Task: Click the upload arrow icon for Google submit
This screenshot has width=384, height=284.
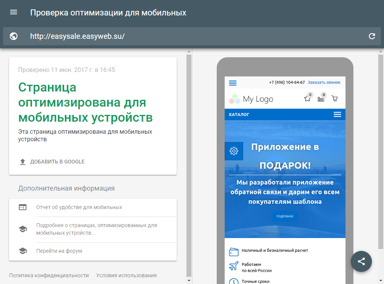Action: (23, 162)
